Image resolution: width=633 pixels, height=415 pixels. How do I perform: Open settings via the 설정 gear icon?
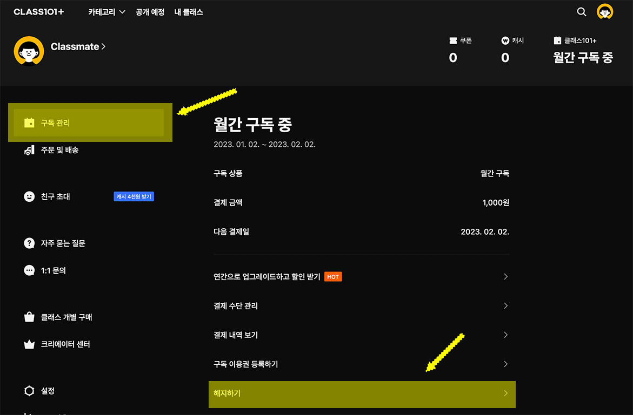pos(30,391)
